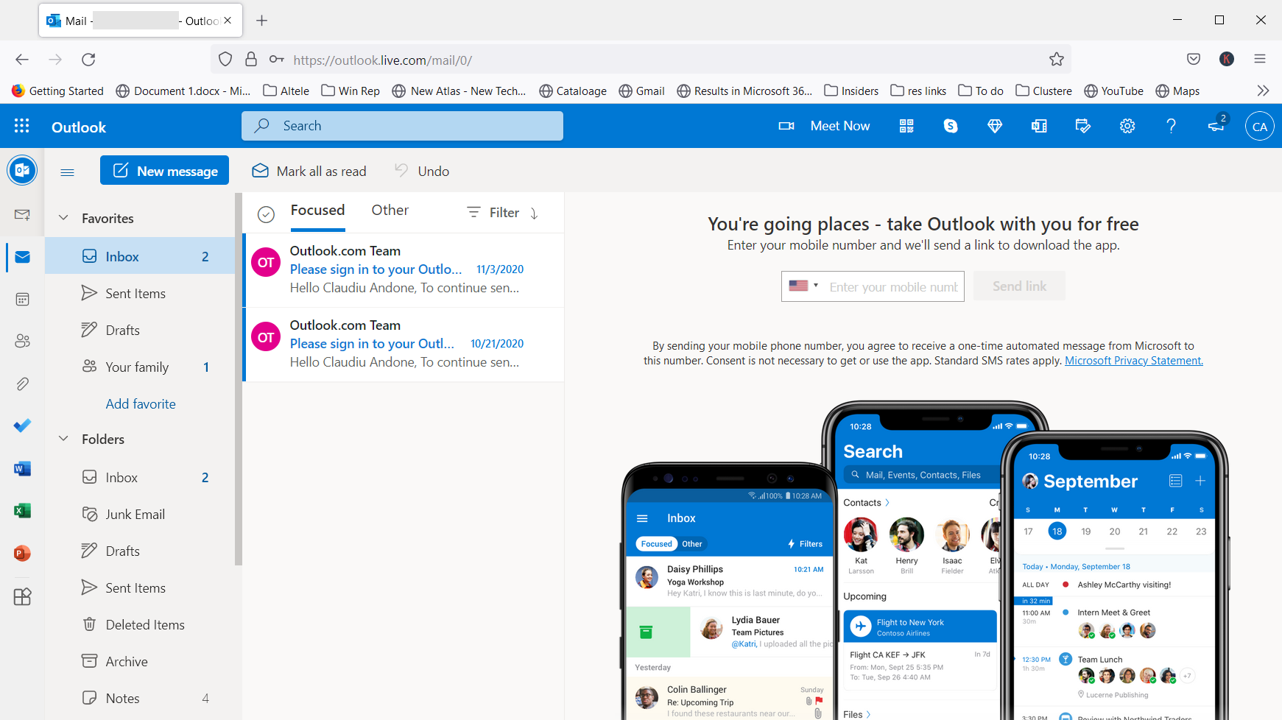Launch Excel from the left rail

(22, 510)
